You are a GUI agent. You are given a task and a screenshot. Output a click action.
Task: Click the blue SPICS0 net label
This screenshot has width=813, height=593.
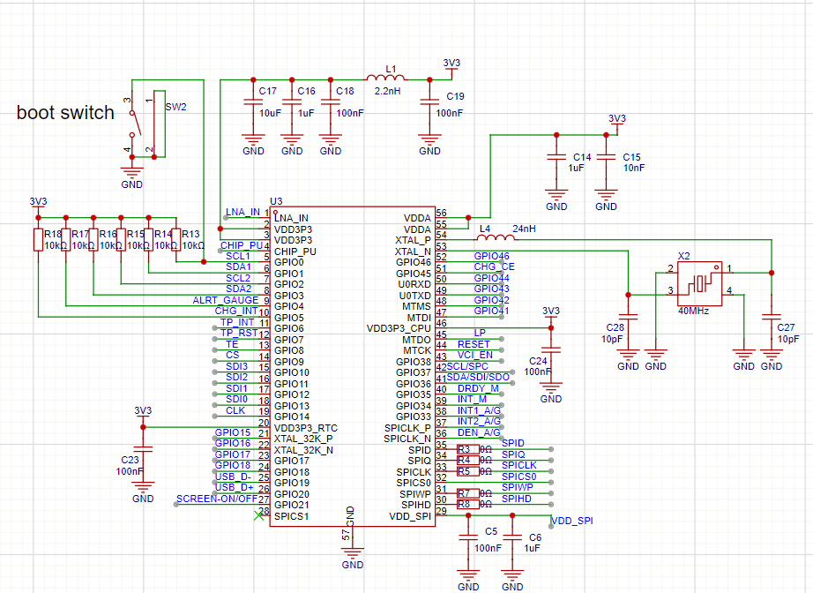pos(519,477)
